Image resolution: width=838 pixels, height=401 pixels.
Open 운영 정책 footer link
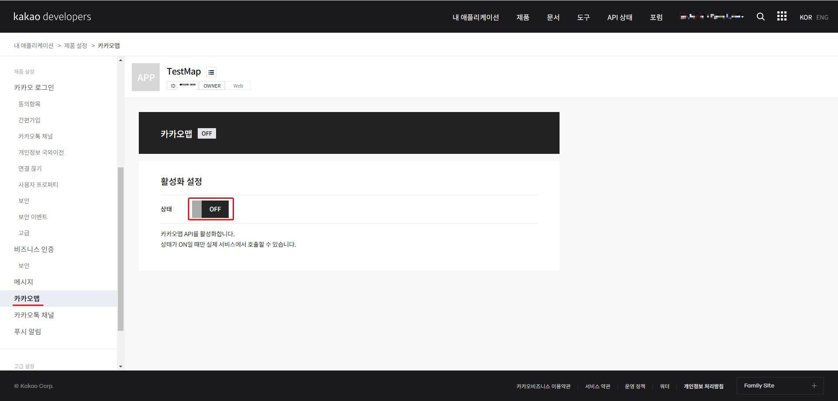click(x=635, y=386)
